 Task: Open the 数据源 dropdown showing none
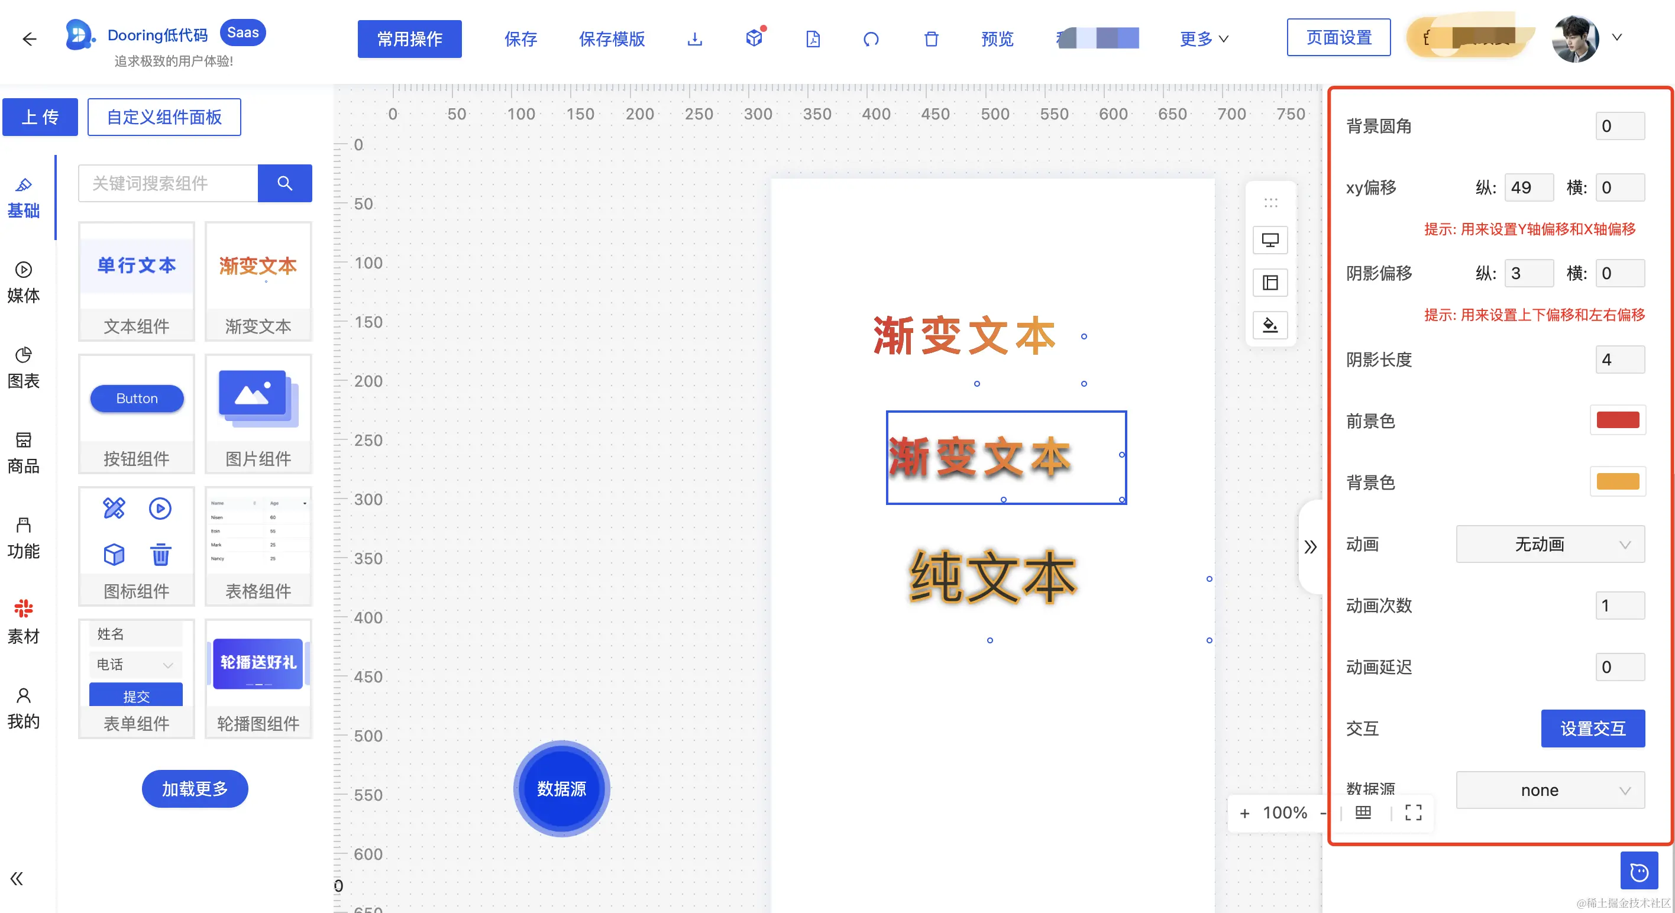[1550, 790]
